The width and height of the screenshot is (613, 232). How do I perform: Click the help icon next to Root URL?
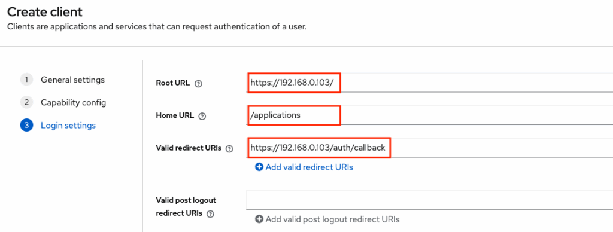pyautogui.click(x=198, y=83)
